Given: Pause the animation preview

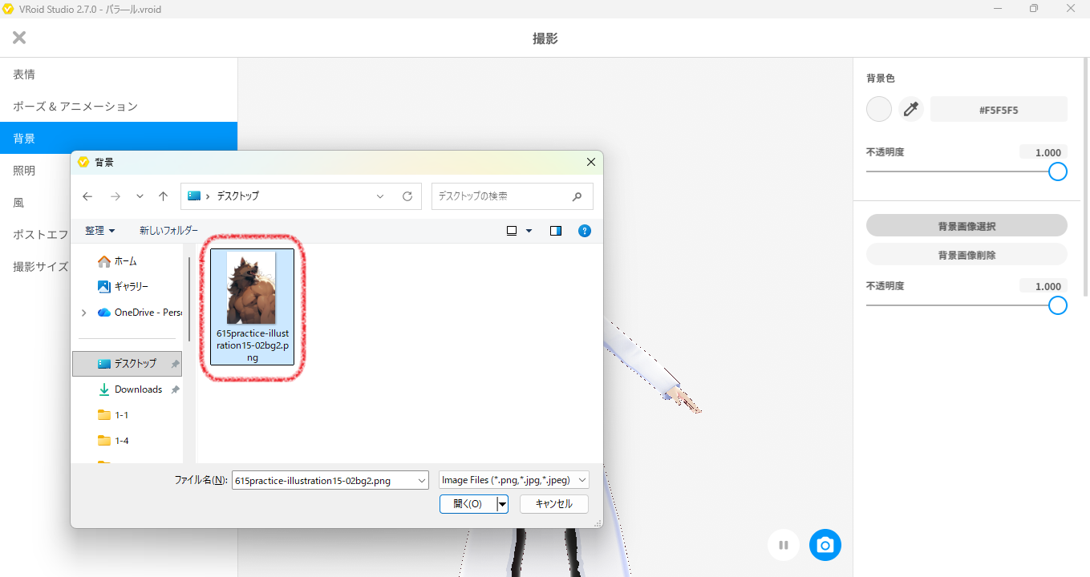Looking at the screenshot, I should click(x=784, y=546).
